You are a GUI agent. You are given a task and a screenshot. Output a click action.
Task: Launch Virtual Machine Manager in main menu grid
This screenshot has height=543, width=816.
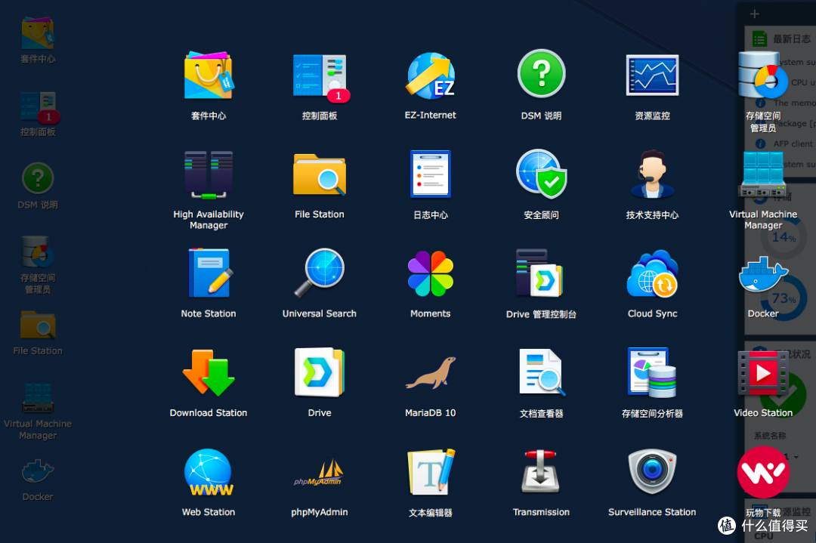click(x=763, y=174)
